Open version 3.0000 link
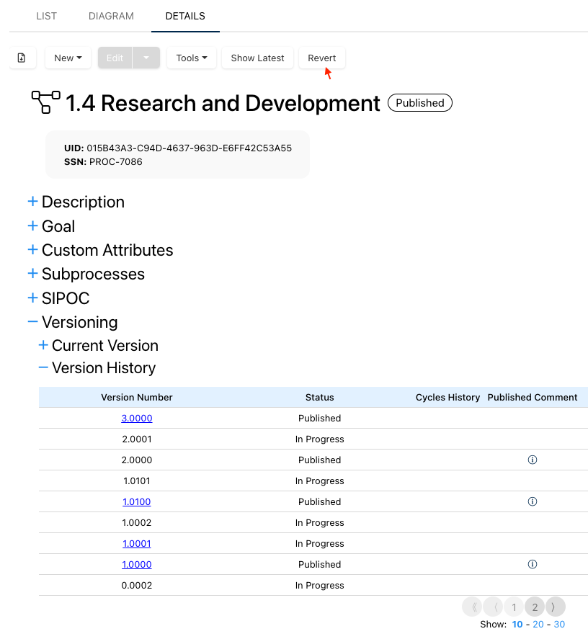 pyautogui.click(x=137, y=418)
